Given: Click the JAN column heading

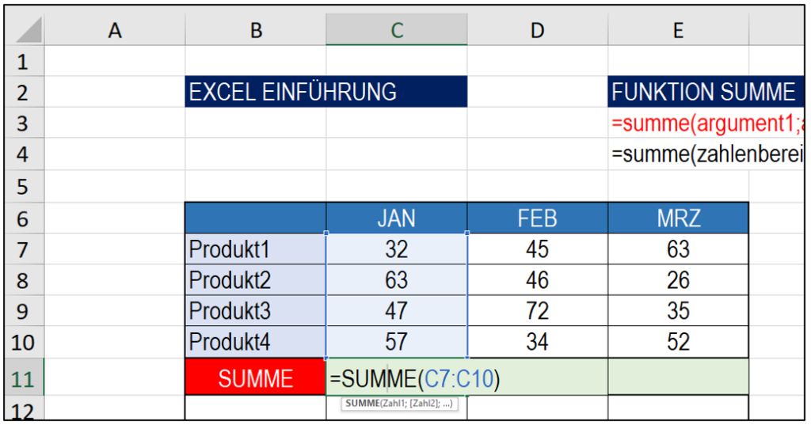Looking at the screenshot, I should point(397,218).
